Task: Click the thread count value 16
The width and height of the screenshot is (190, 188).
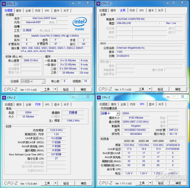Action: tap(85, 81)
